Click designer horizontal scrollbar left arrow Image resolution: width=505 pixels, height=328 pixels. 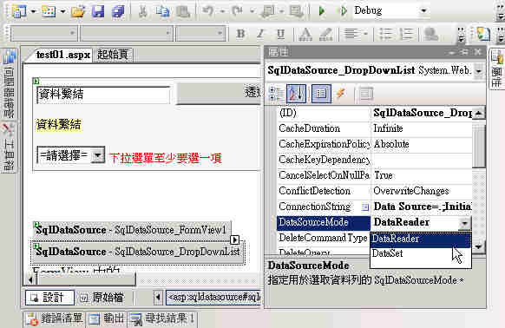[x=30, y=279]
